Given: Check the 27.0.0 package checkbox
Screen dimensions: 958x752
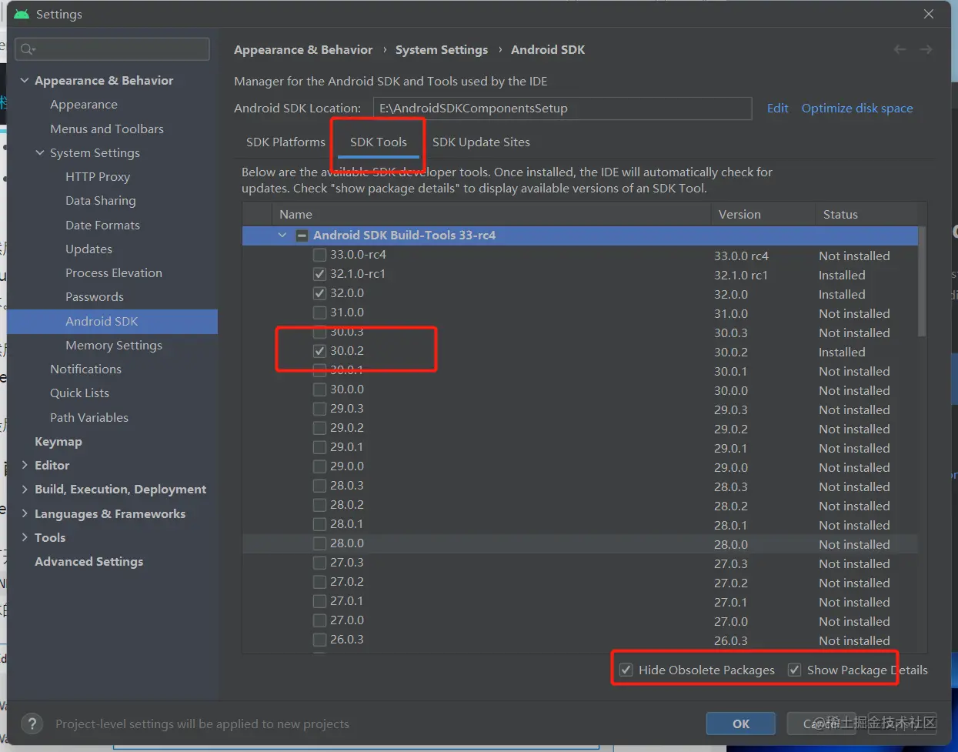Looking at the screenshot, I should point(319,620).
